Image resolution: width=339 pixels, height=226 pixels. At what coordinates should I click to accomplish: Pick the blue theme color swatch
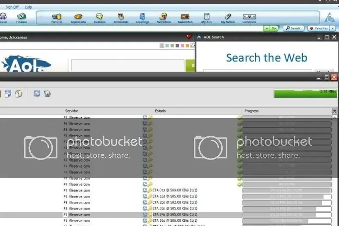point(167,46)
